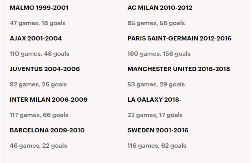252x163 pixels.
Task: Click the SWEDEN 2001-2016 heading
Action: point(158,130)
